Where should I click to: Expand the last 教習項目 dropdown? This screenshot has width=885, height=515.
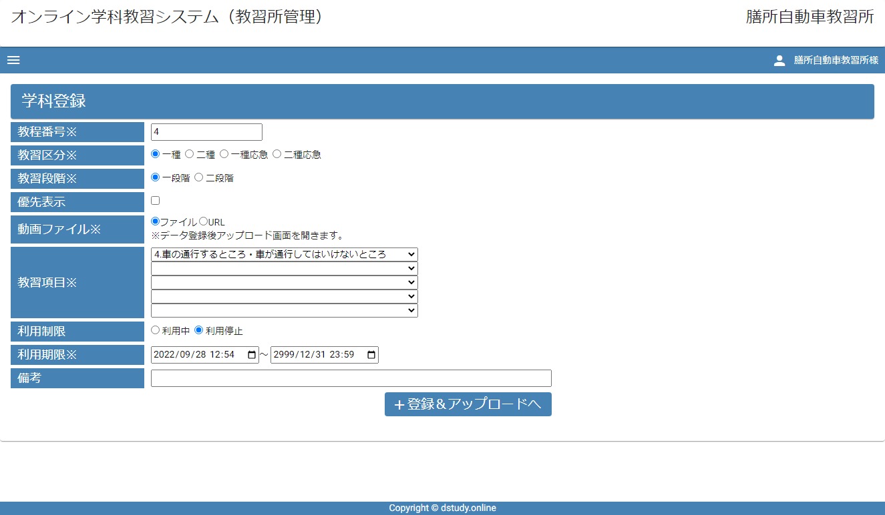click(284, 310)
